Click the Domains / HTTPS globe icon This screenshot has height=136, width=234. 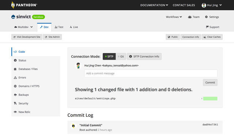pyautogui.click(x=15, y=86)
